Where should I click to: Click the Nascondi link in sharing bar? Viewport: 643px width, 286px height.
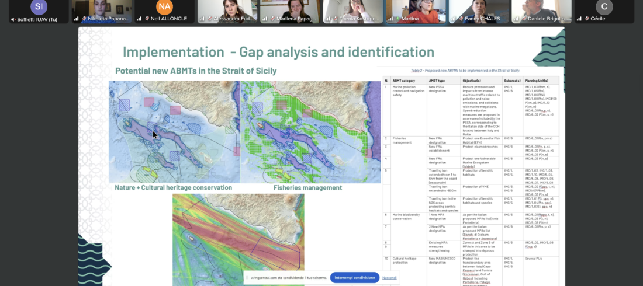pyautogui.click(x=389, y=278)
